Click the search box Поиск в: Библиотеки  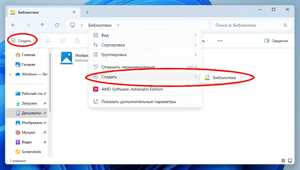point(251,25)
